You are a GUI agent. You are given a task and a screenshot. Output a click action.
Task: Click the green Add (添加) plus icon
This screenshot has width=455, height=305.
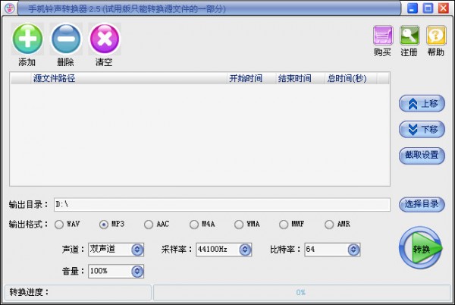pyautogui.click(x=27, y=39)
